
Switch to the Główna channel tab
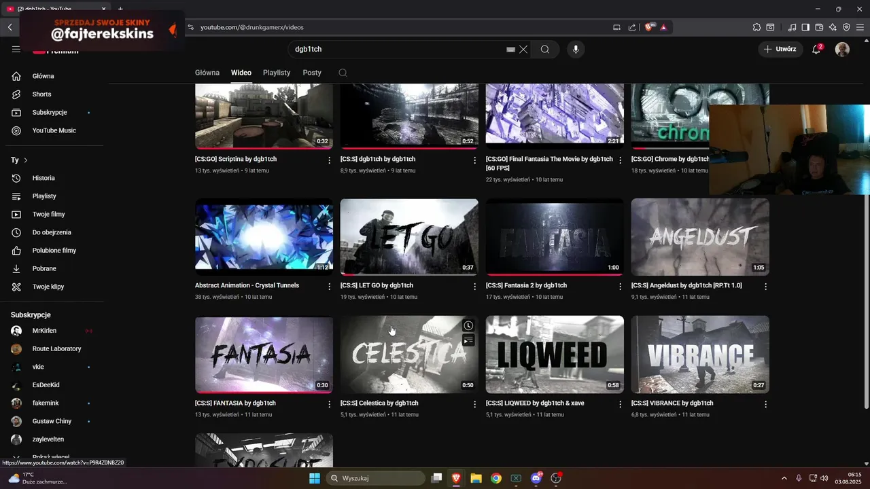(x=207, y=73)
